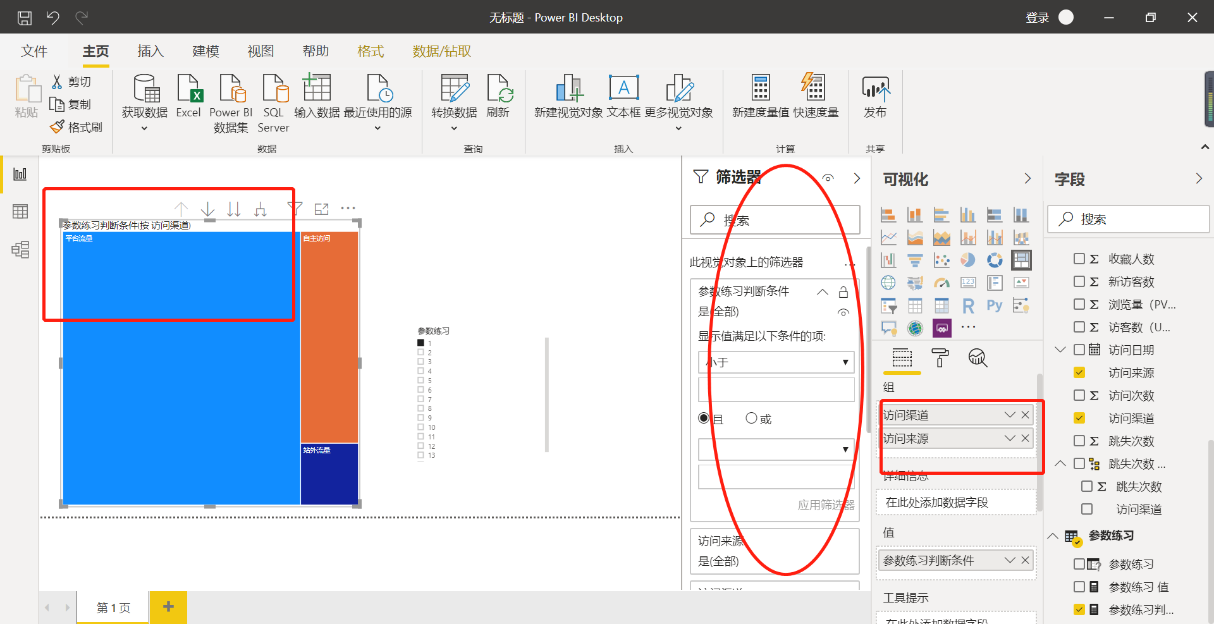The height and width of the screenshot is (624, 1214).
Task: Select the 或 radio button
Action: [751, 418]
